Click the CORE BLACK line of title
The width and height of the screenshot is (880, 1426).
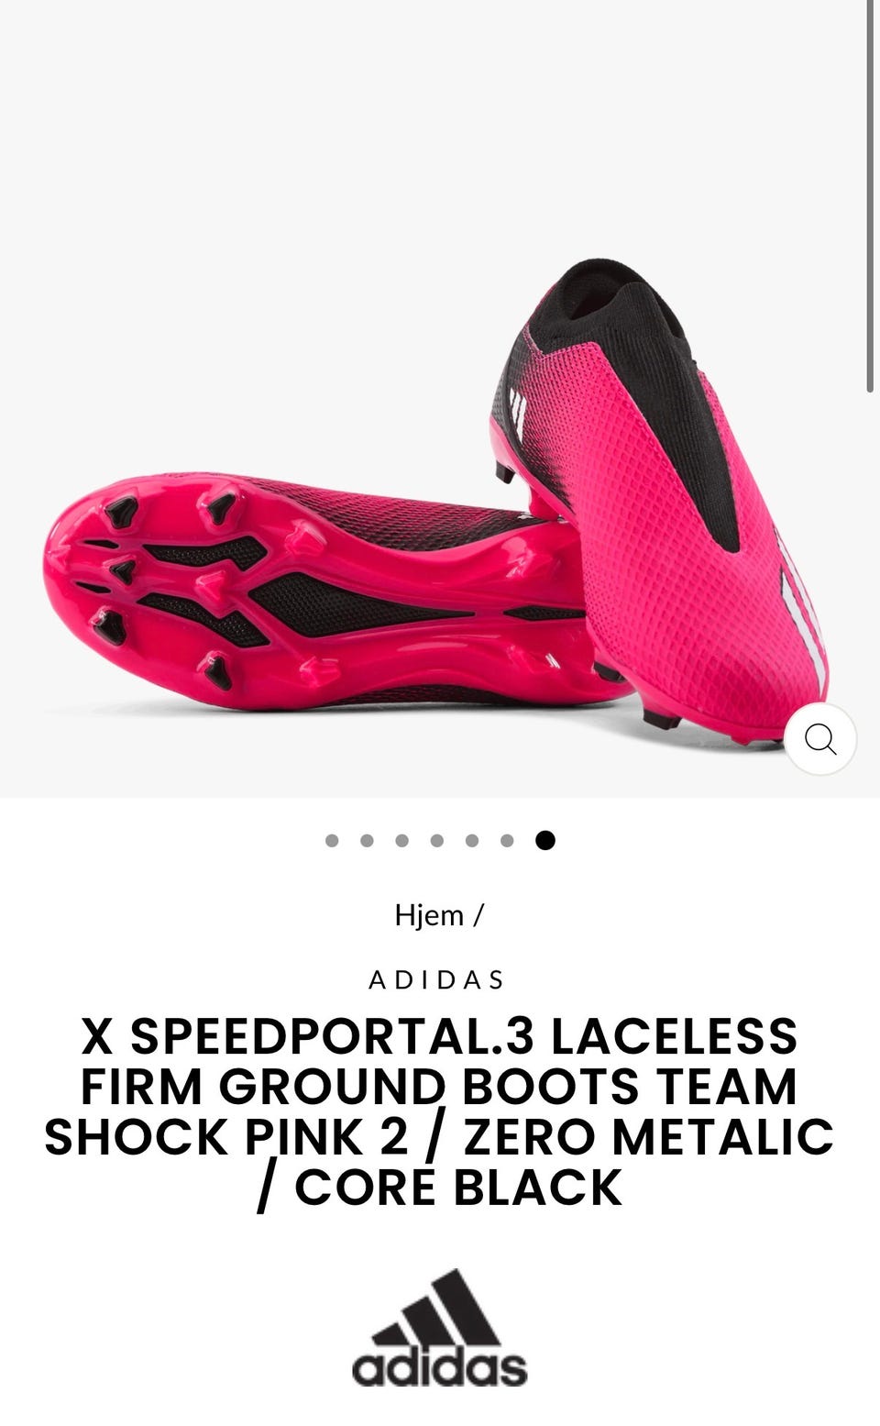tap(439, 1188)
